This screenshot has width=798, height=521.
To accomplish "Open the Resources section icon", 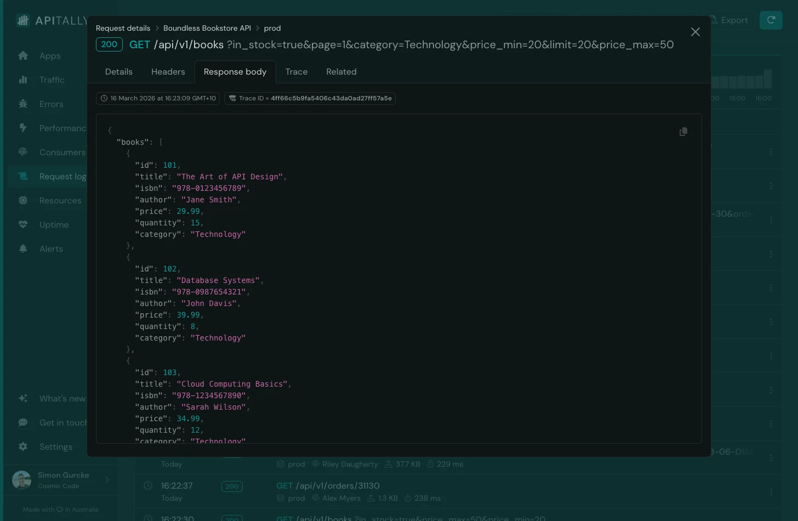I will tap(23, 200).
